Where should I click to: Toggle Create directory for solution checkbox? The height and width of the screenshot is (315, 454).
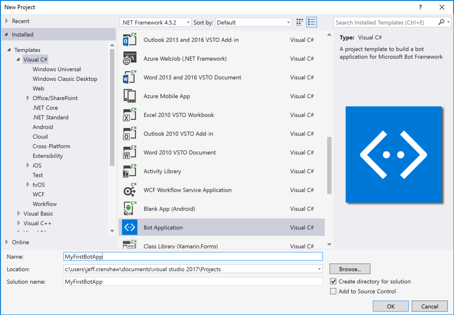pos(333,281)
